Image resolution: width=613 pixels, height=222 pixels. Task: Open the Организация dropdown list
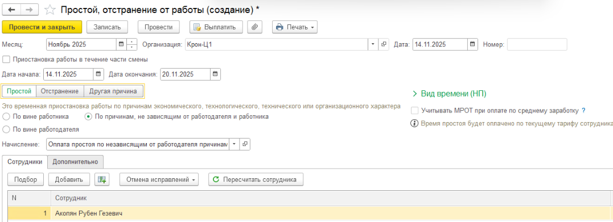373,44
